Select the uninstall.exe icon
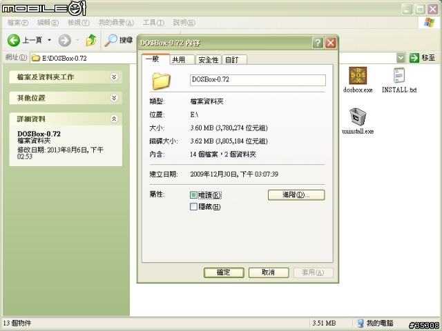442x331 pixels. tap(358, 117)
